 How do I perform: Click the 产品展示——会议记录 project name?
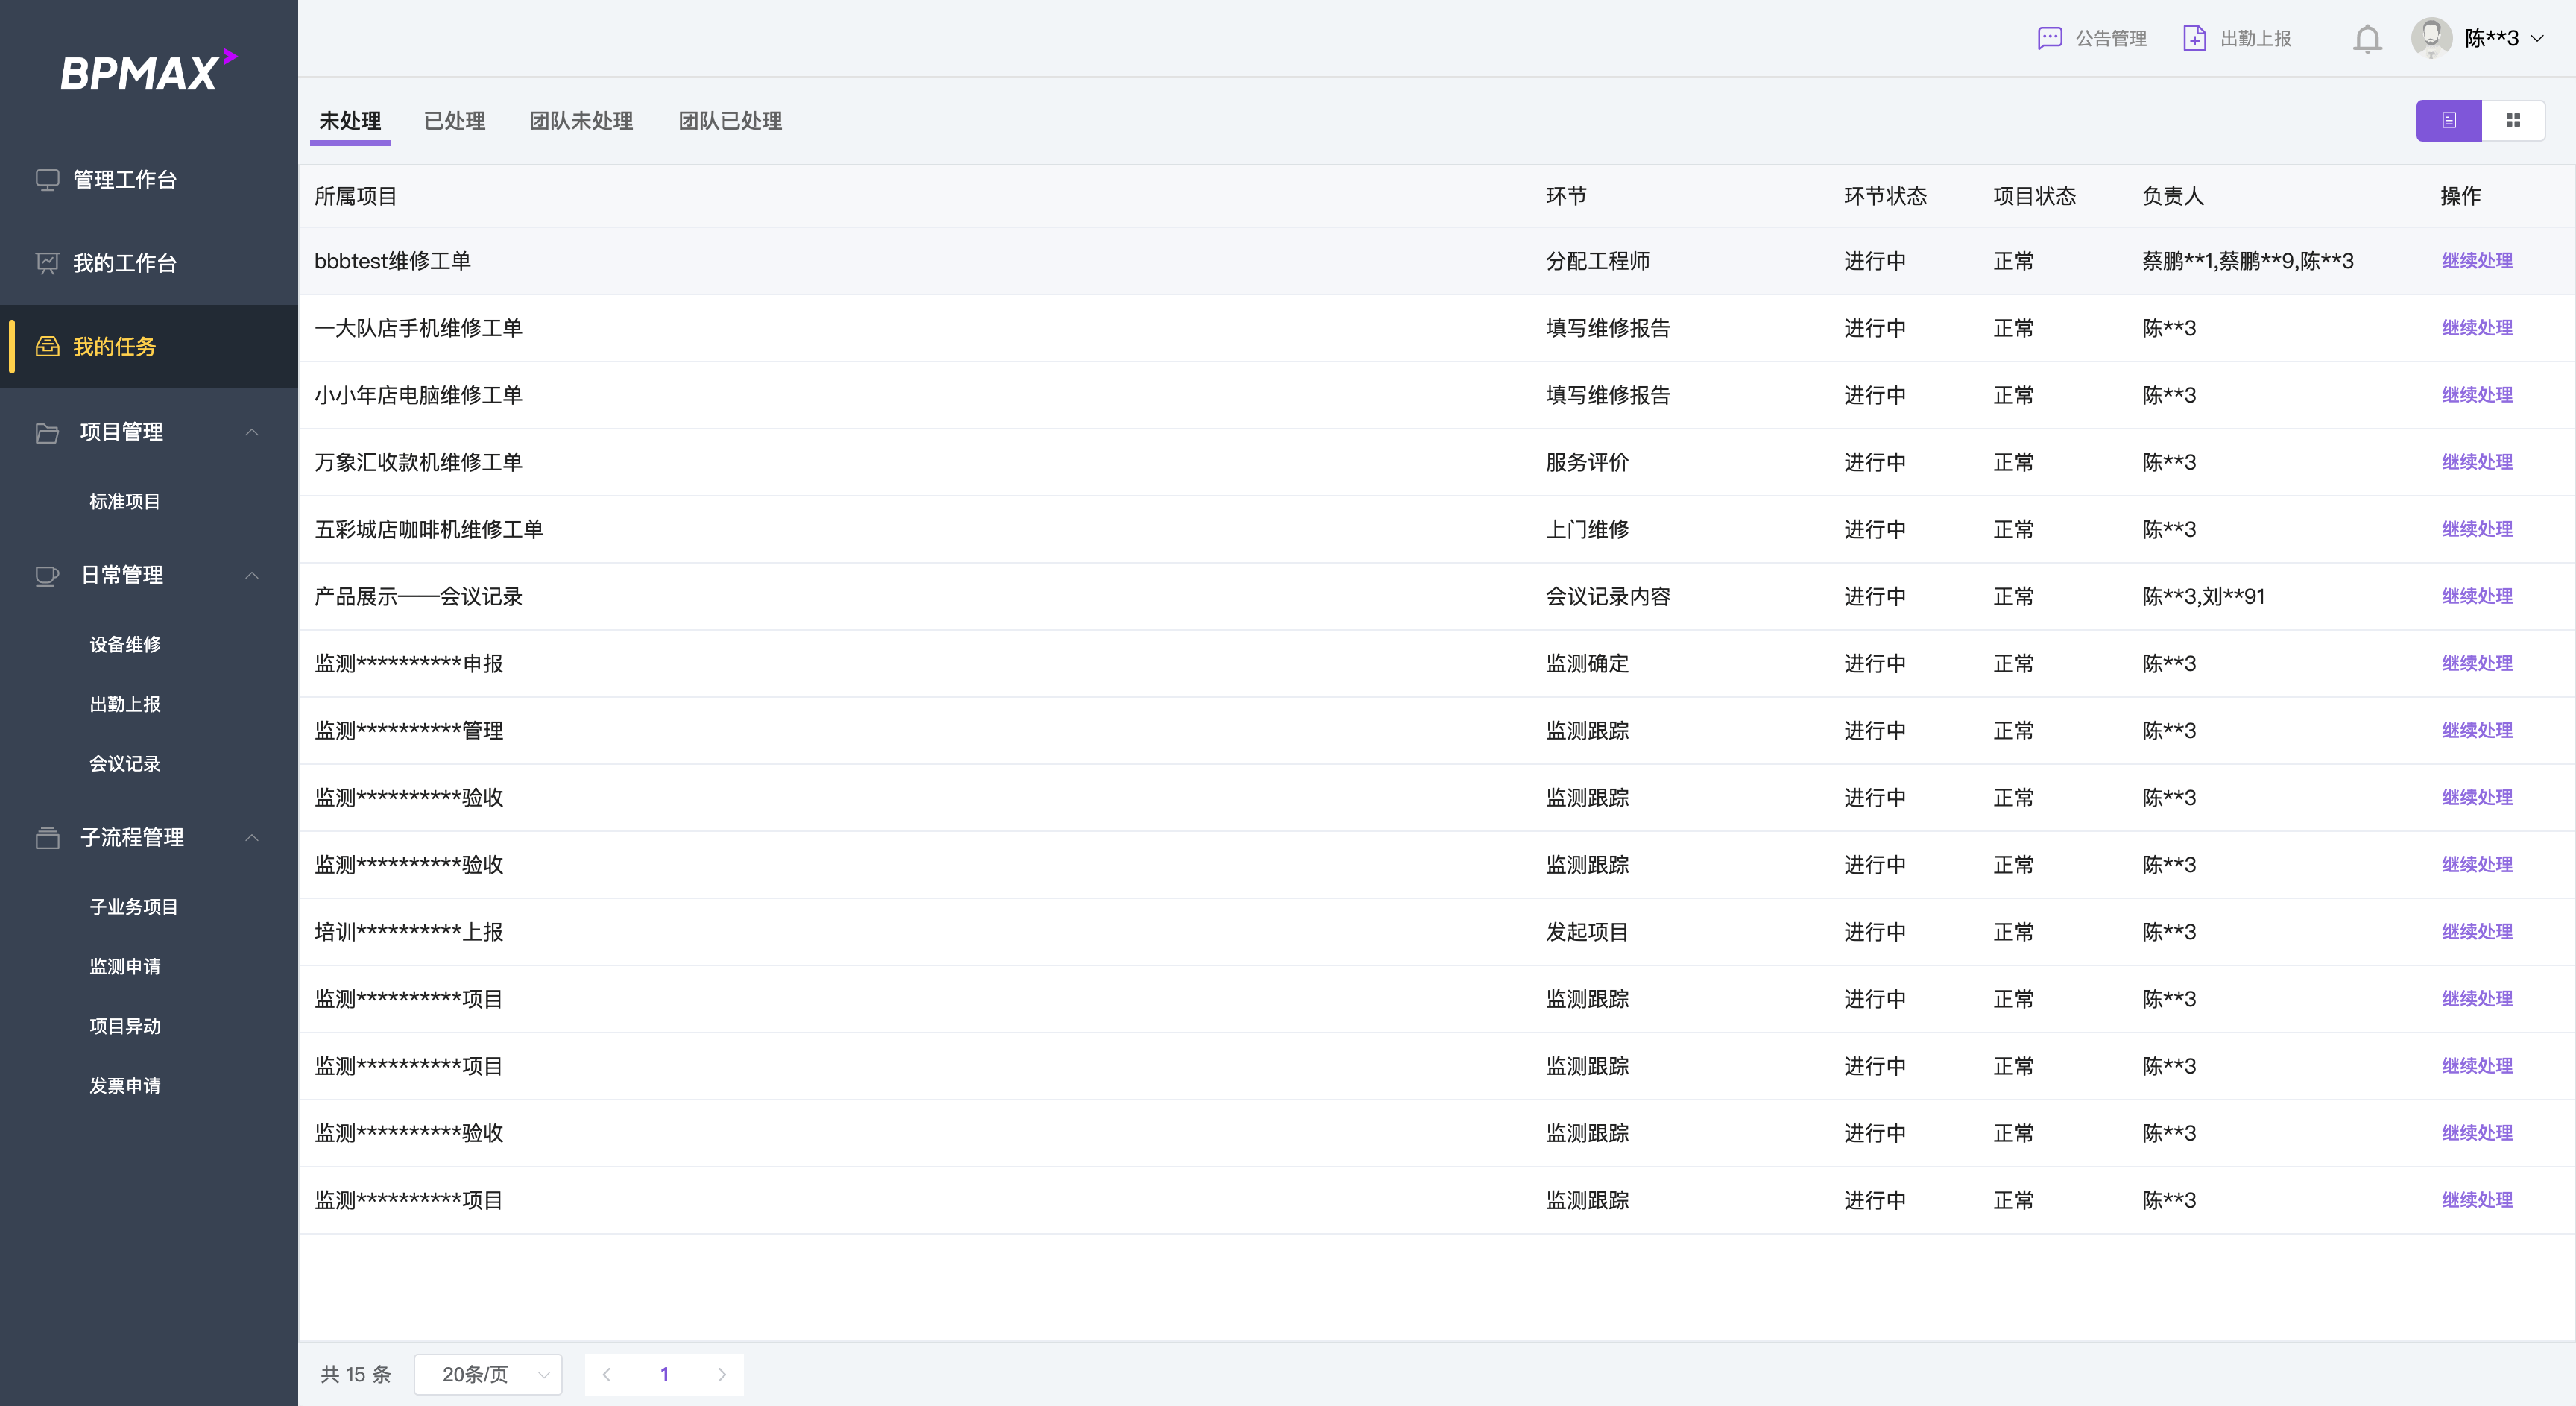[418, 596]
